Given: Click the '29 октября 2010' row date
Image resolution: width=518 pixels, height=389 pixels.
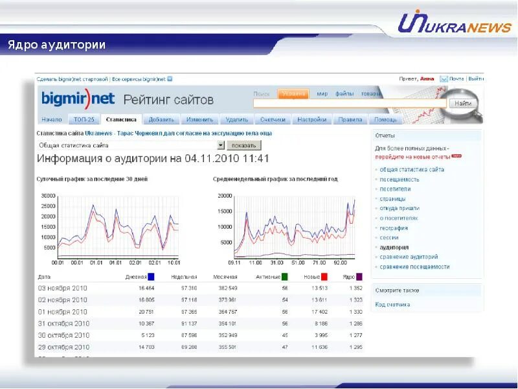Looking at the screenshot, I should pos(63,348).
